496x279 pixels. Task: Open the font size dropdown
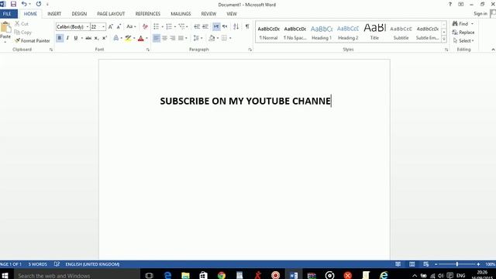[x=103, y=27]
